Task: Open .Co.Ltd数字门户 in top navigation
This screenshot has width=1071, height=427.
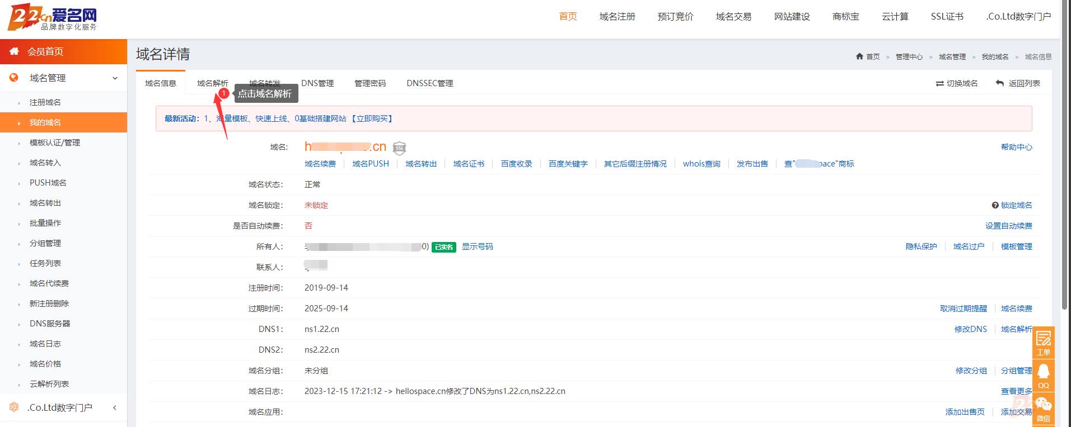Action: tap(1018, 17)
